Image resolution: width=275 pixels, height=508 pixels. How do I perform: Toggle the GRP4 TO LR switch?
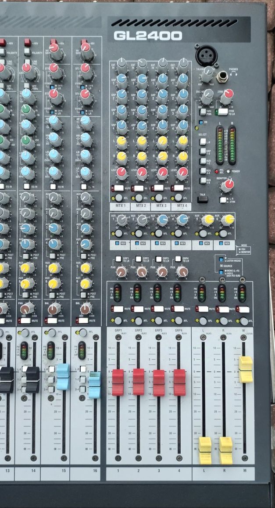pos(178,259)
